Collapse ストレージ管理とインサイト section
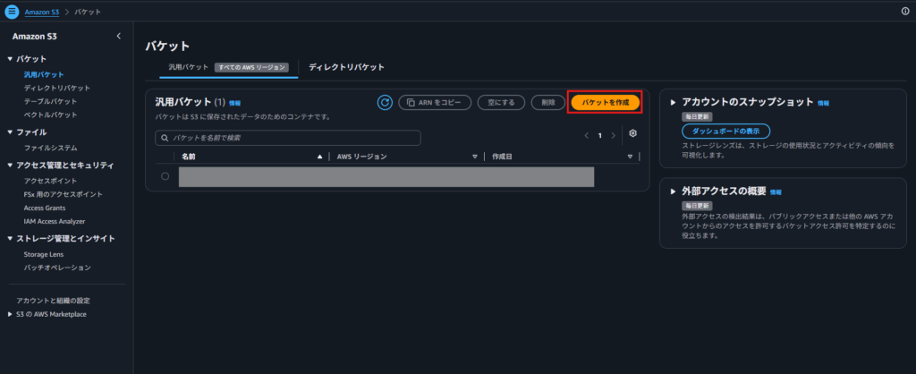The height and width of the screenshot is (374, 916). pos(10,238)
